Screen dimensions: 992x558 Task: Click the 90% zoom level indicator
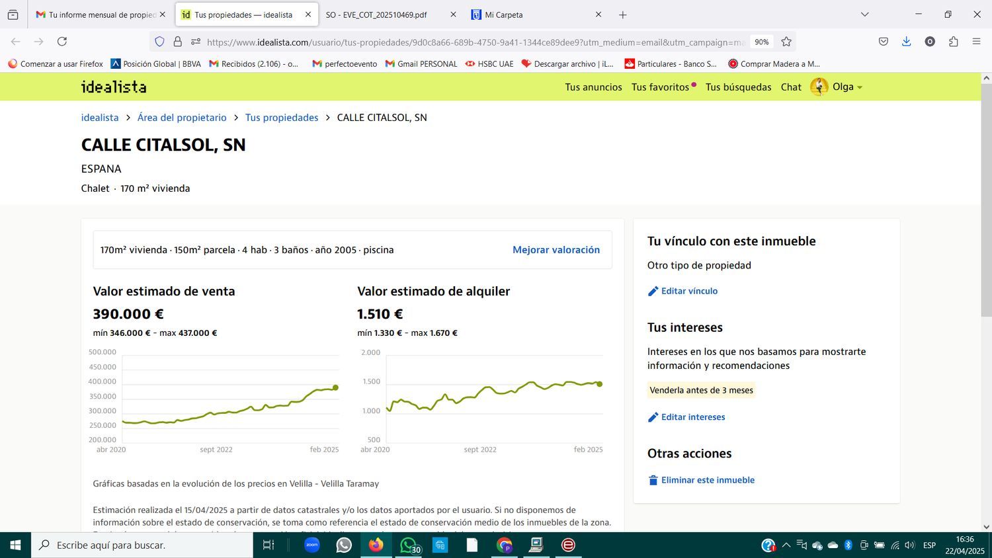(x=762, y=42)
